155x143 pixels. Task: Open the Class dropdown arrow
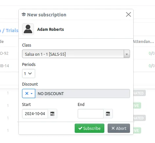click(x=127, y=54)
